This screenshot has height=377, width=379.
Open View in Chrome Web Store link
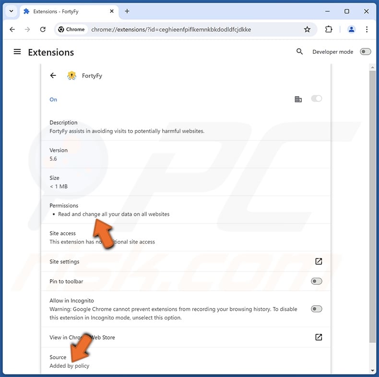[x=319, y=337]
